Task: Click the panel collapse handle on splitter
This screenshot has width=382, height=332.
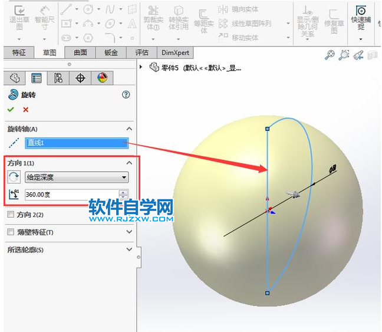Action: [139, 257]
